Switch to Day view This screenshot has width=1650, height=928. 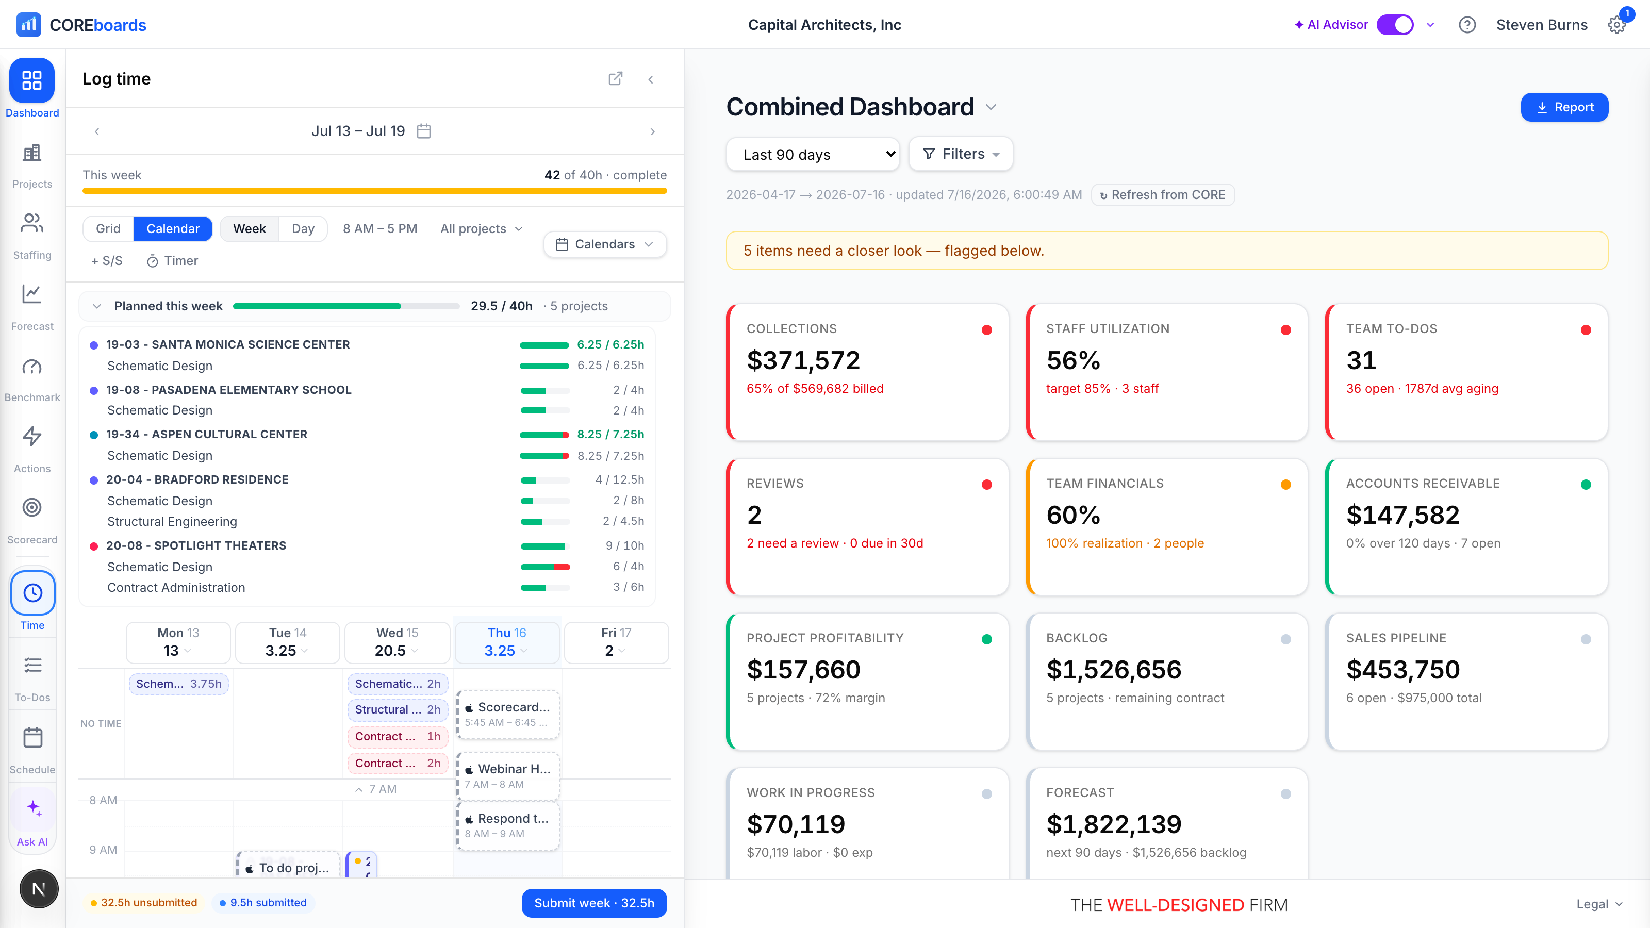point(303,228)
